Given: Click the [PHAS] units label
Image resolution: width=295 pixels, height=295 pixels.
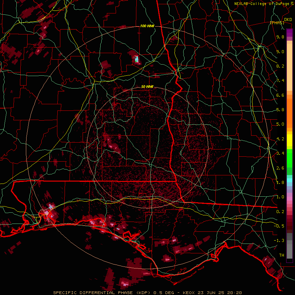Looking at the screenshot, I should [277, 23].
